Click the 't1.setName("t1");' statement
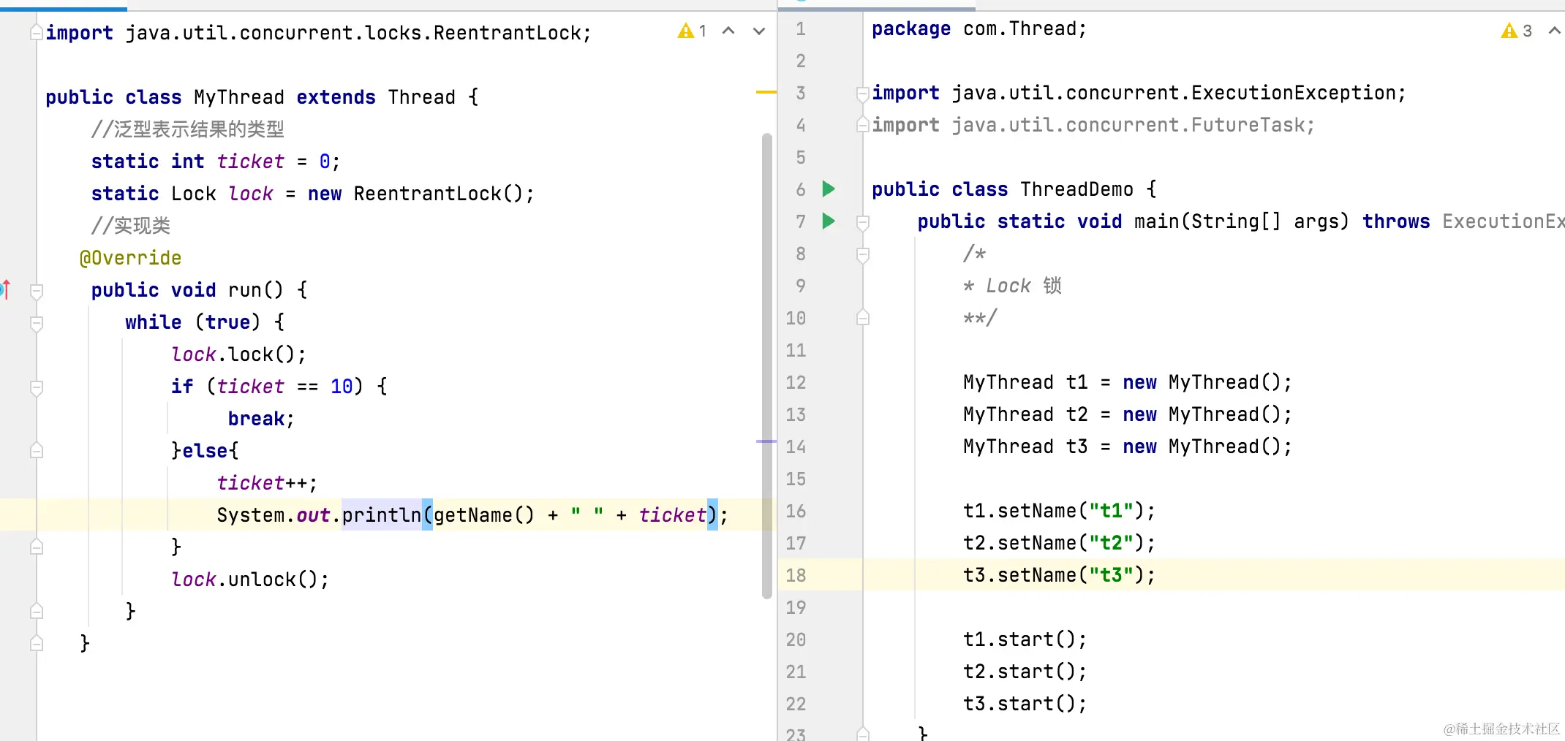The height and width of the screenshot is (741, 1565). [x=1060, y=512]
